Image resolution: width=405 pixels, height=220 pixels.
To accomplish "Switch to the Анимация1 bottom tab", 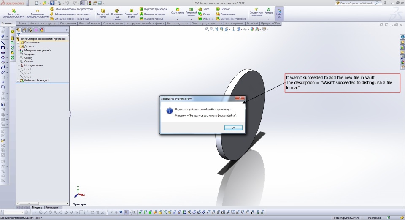I will pos(53,207).
